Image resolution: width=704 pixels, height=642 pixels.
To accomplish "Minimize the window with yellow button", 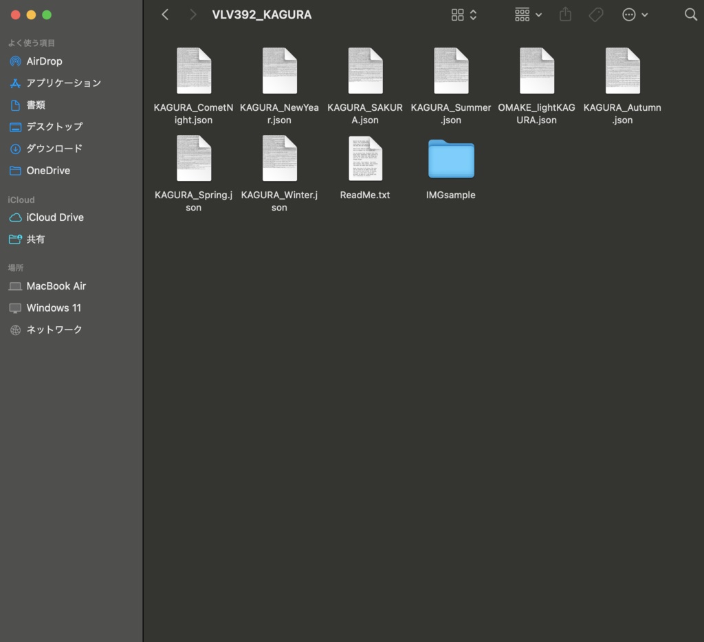I will pyautogui.click(x=31, y=15).
